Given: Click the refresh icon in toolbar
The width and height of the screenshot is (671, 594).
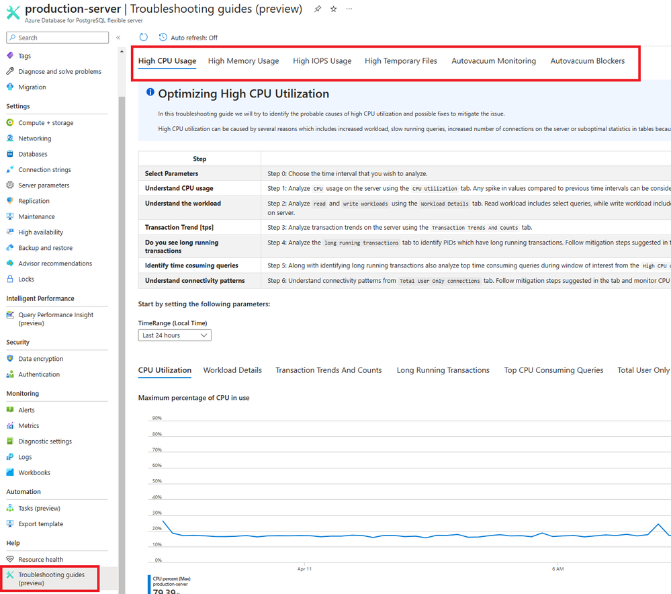Looking at the screenshot, I should (x=144, y=37).
